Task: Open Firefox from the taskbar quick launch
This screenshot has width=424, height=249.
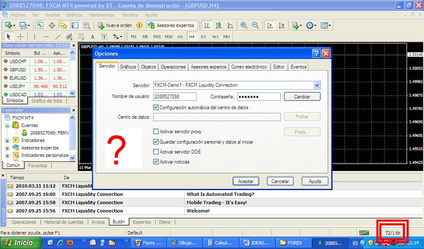Action: (70, 243)
